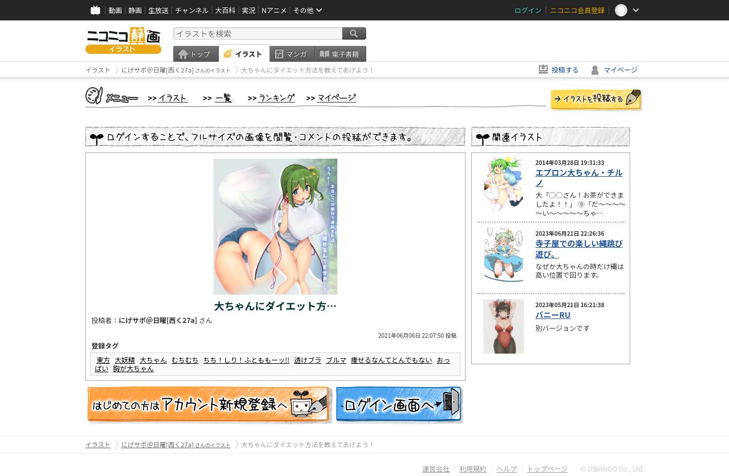Click the person icon beside マイページ
This screenshot has width=729, height=476.
tap(595, 70)
